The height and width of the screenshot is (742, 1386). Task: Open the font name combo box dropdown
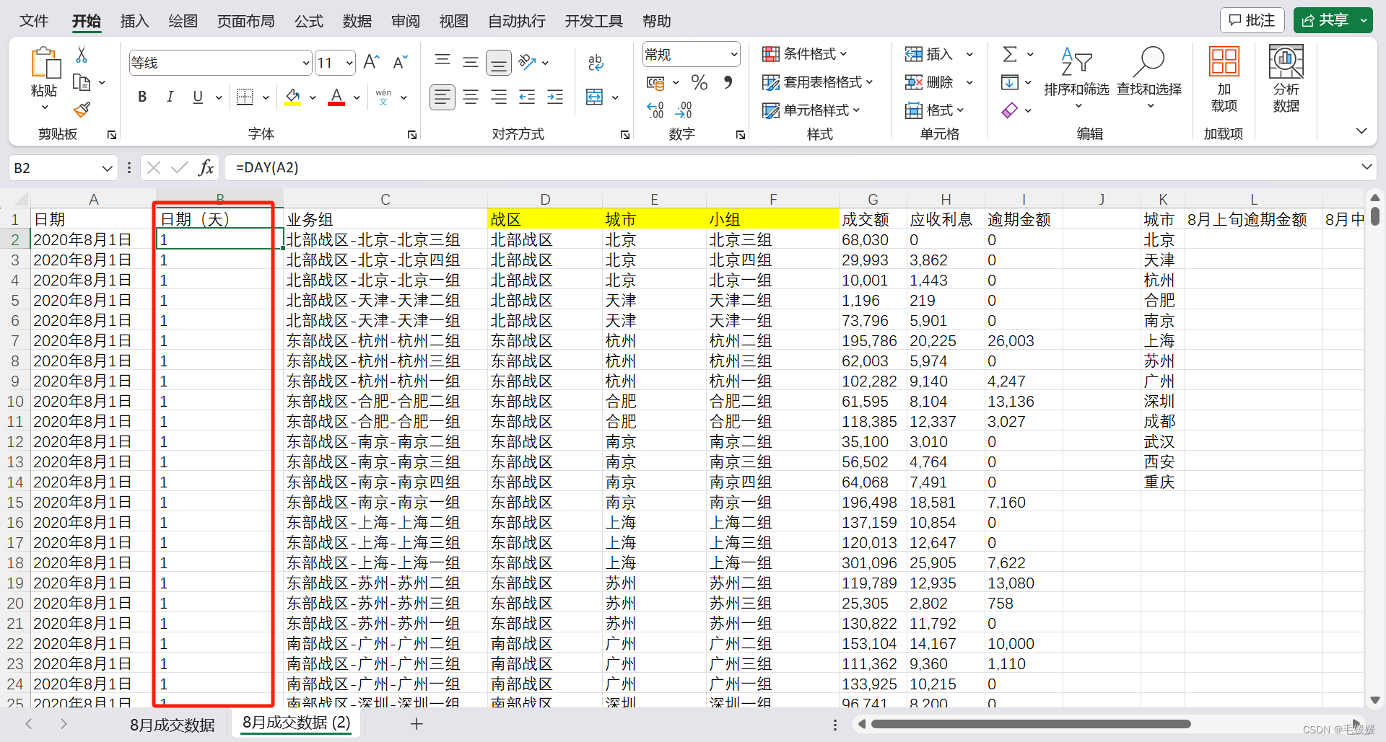(305, 62)
